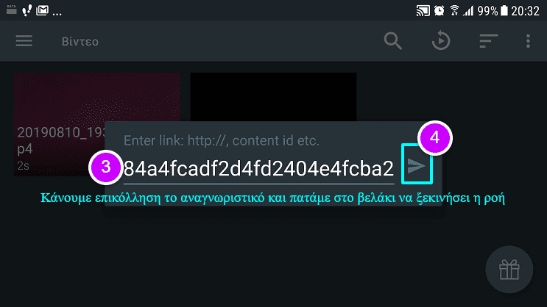Select the black video thumbnail

[x=273, y=97]
